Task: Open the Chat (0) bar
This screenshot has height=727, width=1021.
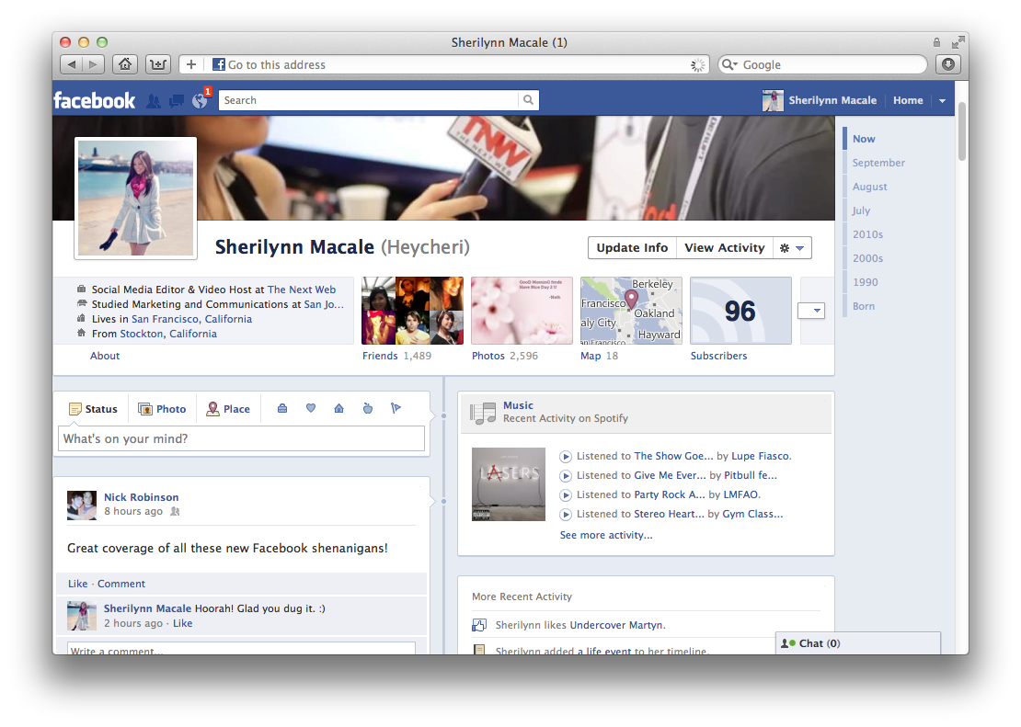Action: pos(857,643)
